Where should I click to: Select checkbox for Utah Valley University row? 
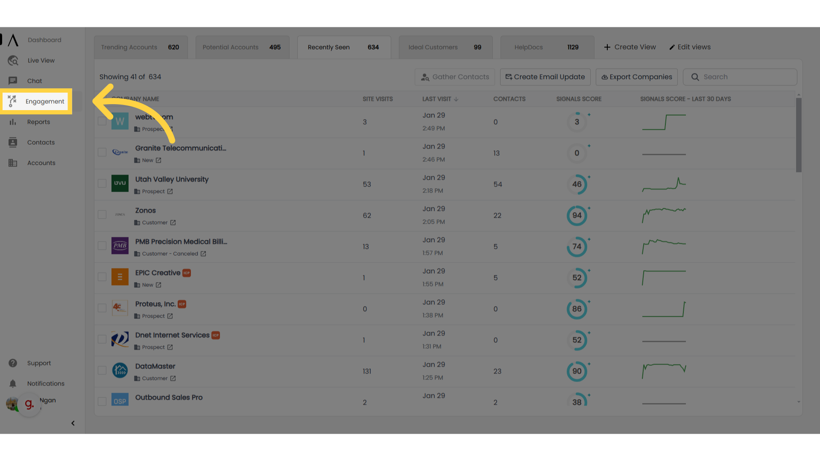(x=102, y=184)
